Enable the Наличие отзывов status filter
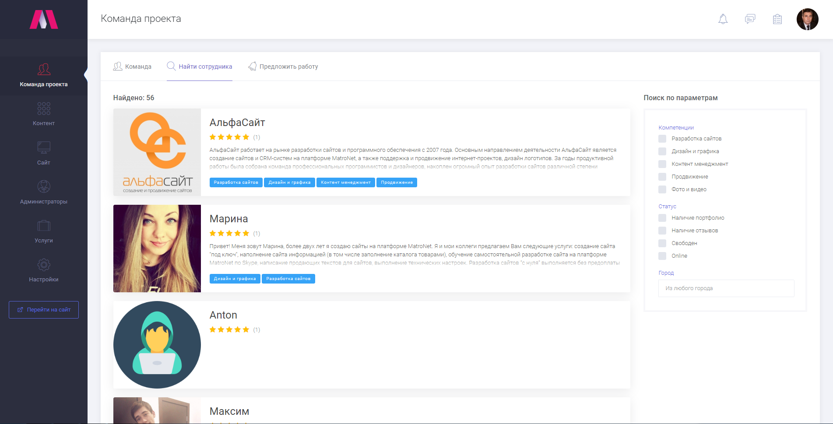Viewport: 833px width, 424px height. (x=662, y=231)
